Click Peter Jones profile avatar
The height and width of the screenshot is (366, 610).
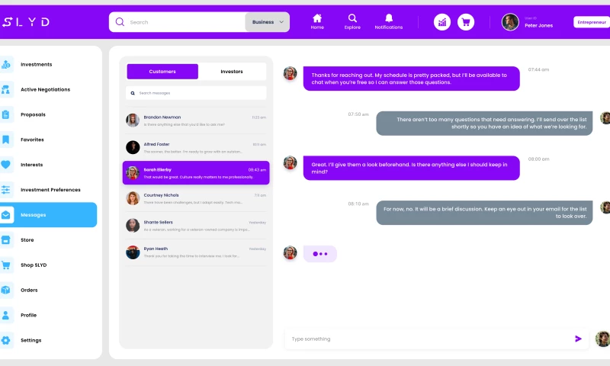[x=510, y=22]
